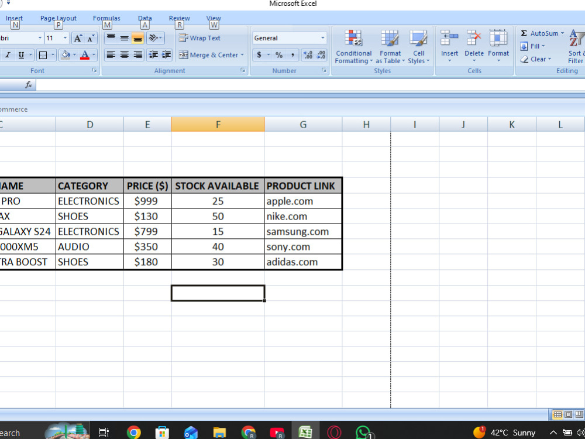This screenshot has height=439, width=585.
Task: Select column G header
Action: (303, 124)
